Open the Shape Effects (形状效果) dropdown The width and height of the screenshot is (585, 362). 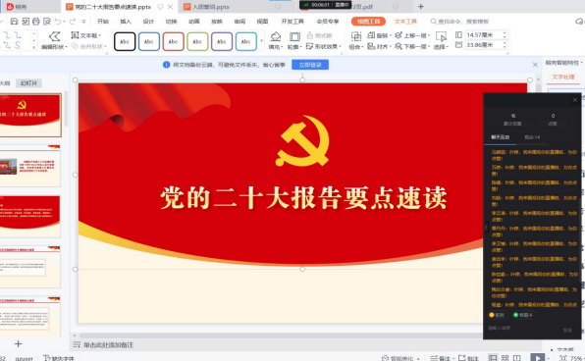(324, 46)
